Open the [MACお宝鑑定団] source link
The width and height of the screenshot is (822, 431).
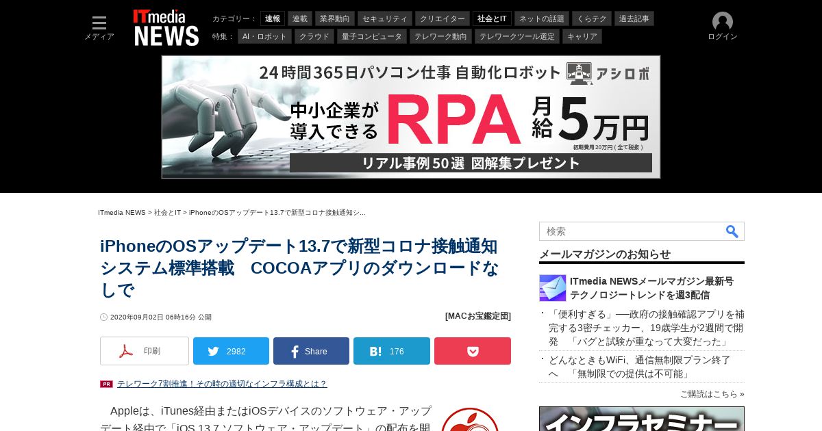478,316
